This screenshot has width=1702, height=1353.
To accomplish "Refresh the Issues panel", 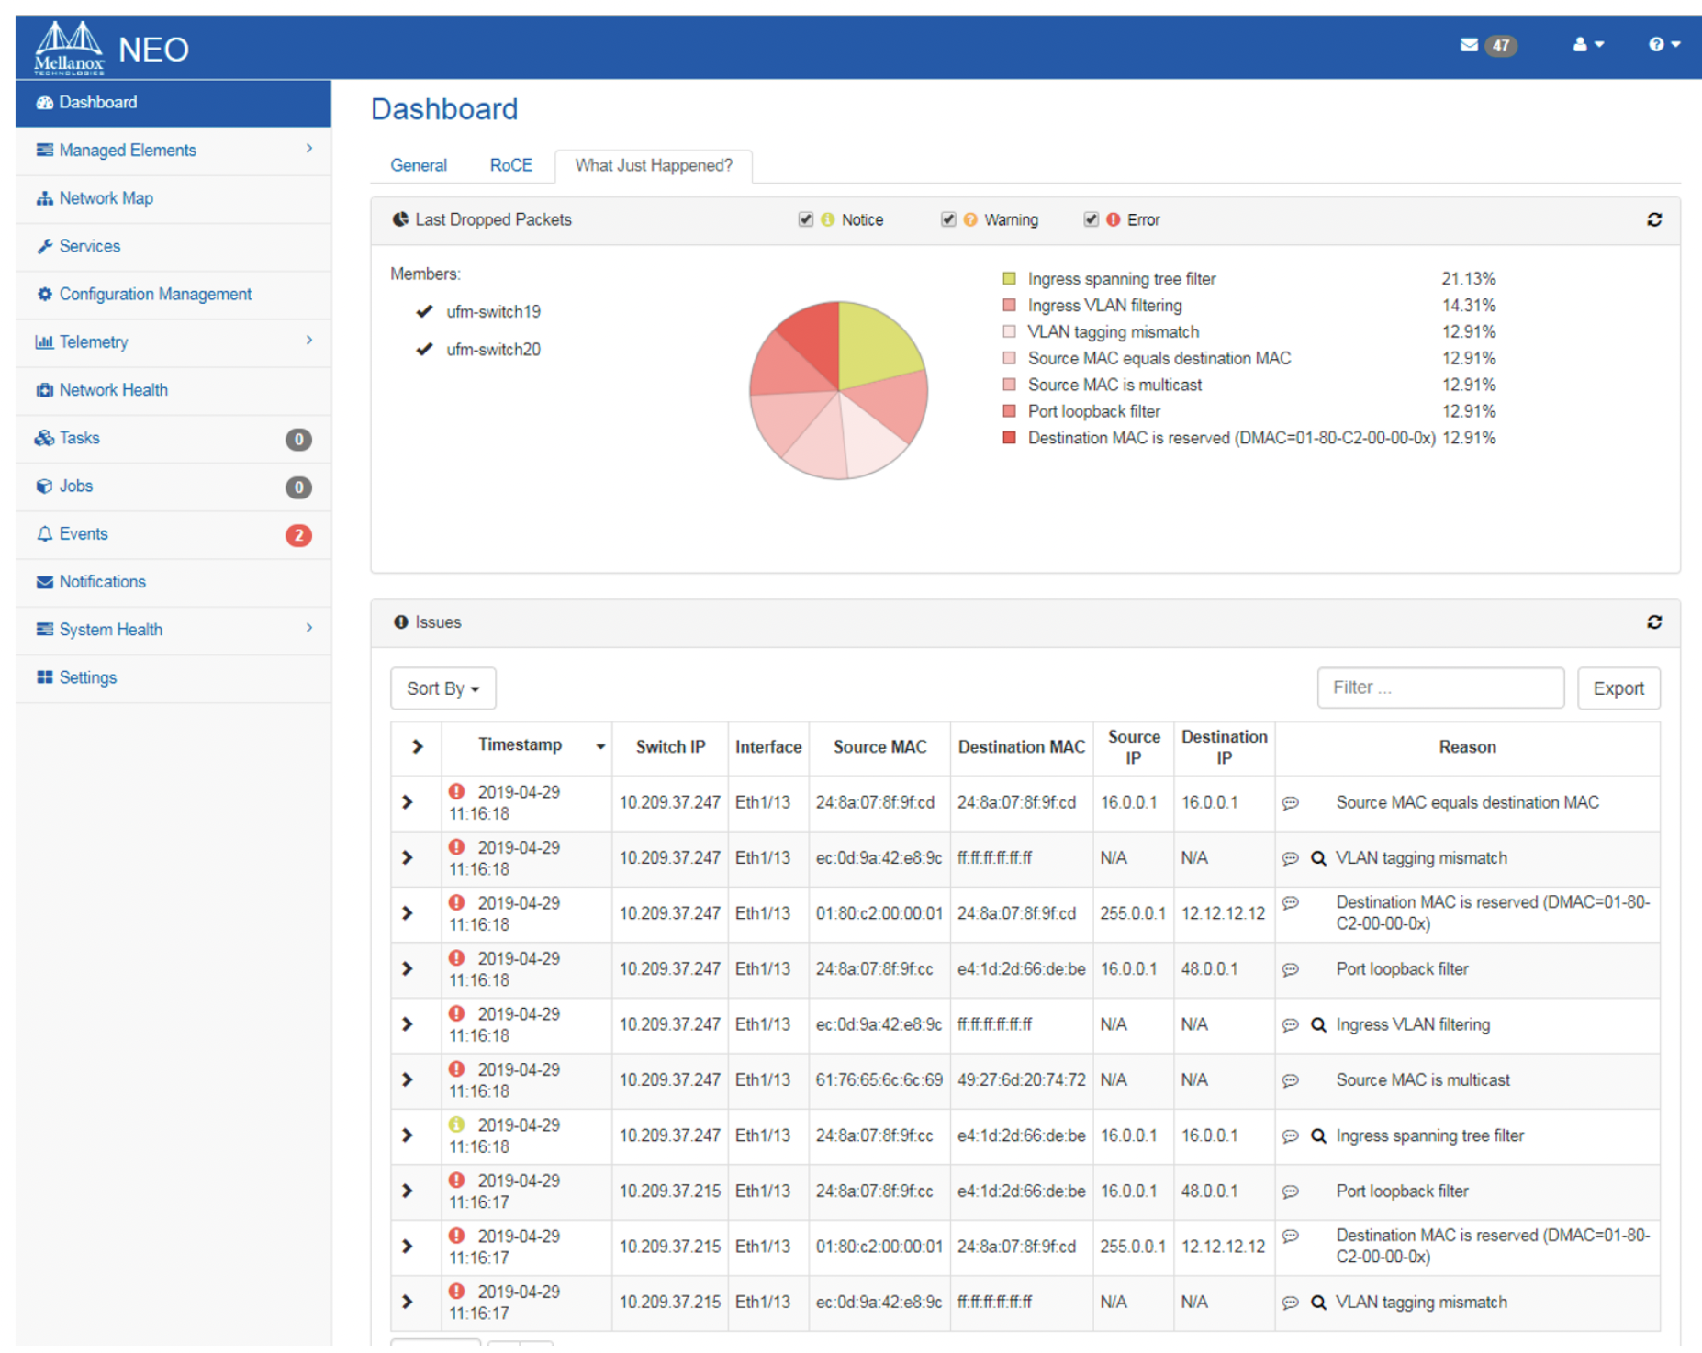I will 1654,622.
